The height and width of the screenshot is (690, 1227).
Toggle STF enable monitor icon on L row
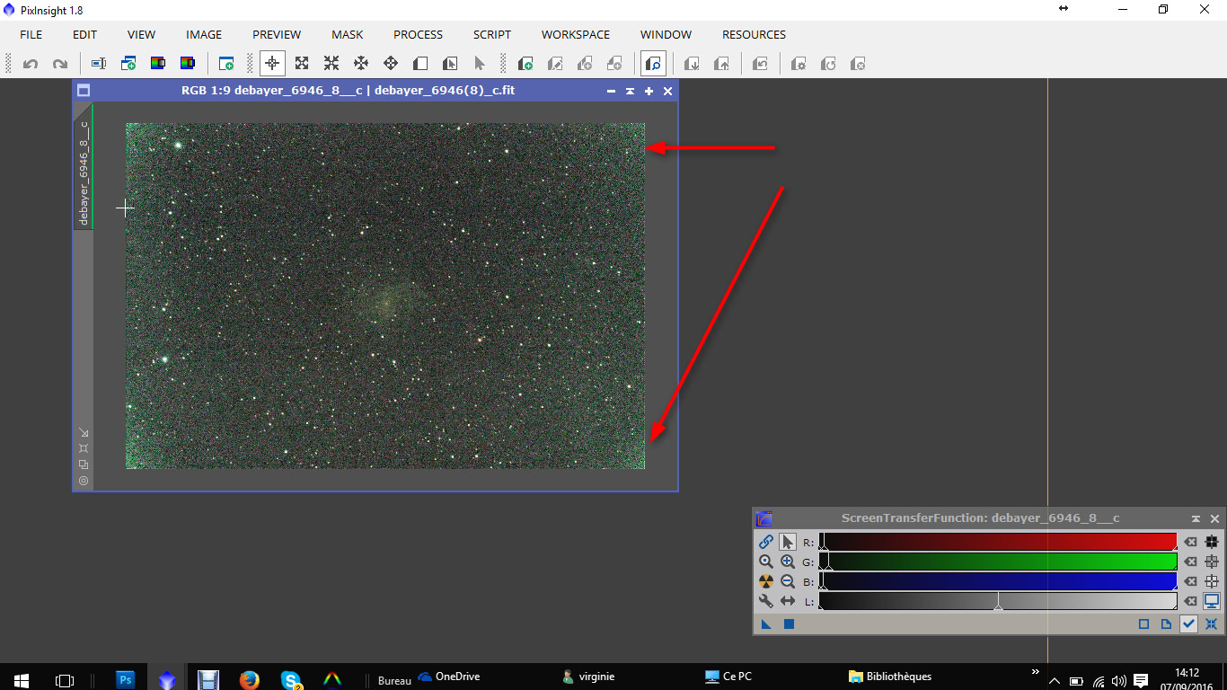(1212, 601)
